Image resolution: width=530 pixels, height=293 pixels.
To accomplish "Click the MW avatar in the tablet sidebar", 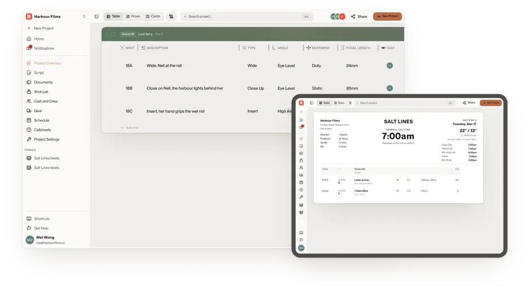I will pos(301,248).
